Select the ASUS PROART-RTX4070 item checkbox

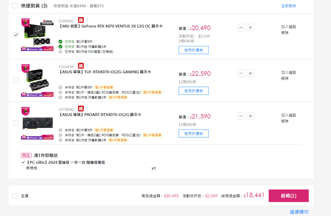coord(16,123)
